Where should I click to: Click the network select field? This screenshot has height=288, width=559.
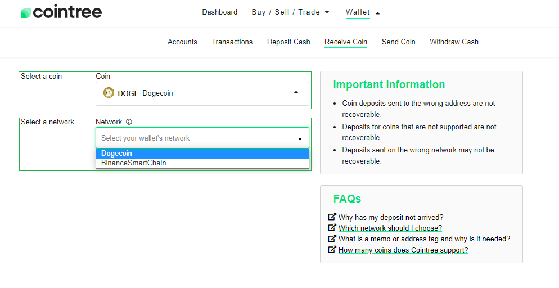[202, 138]
